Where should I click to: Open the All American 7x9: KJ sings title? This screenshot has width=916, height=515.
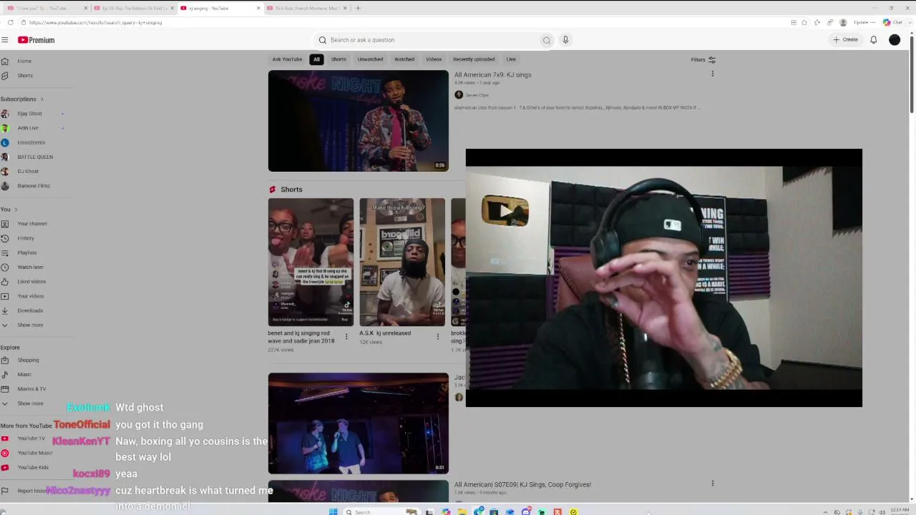492,75
